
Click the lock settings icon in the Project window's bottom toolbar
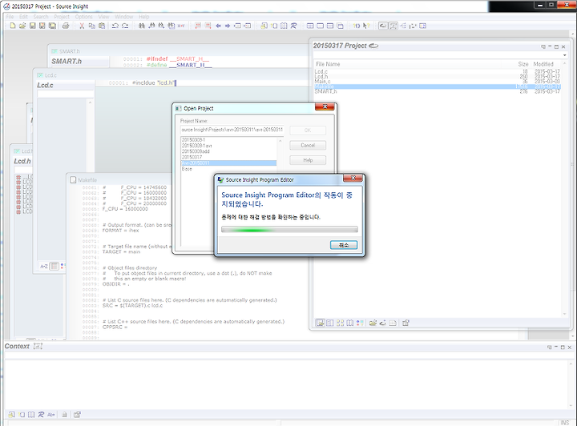[406, 323]
